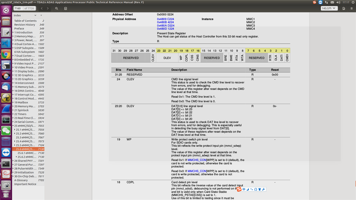
Task: Follow MMCHS_CON link in Read 0x0 text
Action: click(197, 171)
